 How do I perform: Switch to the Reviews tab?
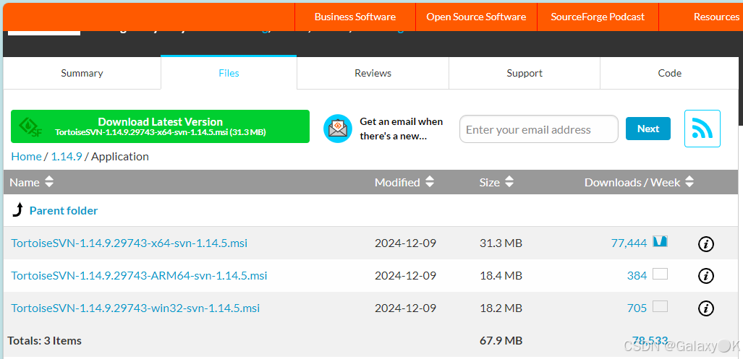373,73
